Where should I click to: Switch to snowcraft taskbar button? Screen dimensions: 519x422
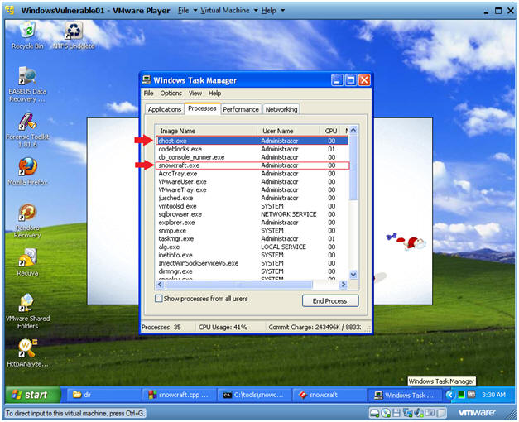point(329,395)
